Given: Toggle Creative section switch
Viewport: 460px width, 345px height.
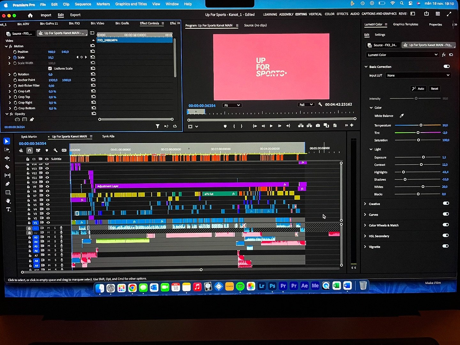Looking at the screenshot, I should pyautogui.click(x=446, y=203).
